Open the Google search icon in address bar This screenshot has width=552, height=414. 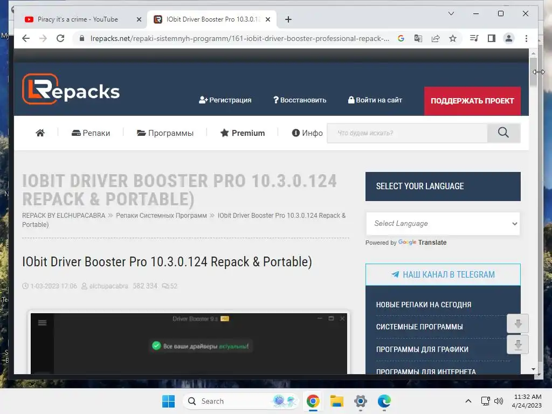click(x=401, y=38)
